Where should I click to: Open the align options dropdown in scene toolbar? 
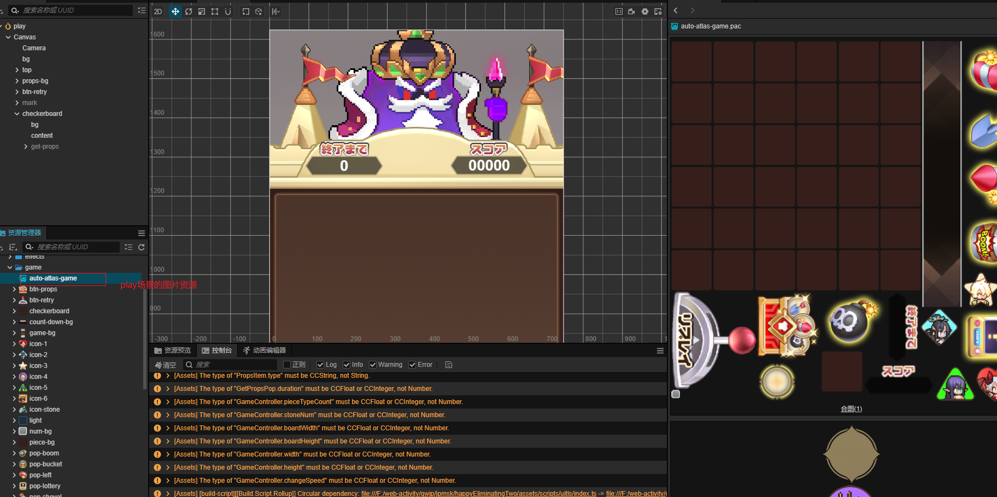pos(276,11)
